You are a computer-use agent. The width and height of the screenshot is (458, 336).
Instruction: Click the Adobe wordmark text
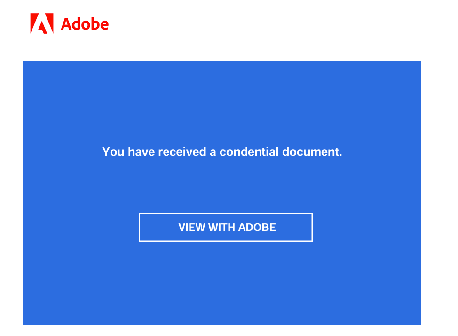(x=85, y=24)
